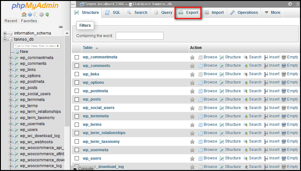Open the Operations tab
This screenshot has width=301, height=171.
[x=244, y=13]
